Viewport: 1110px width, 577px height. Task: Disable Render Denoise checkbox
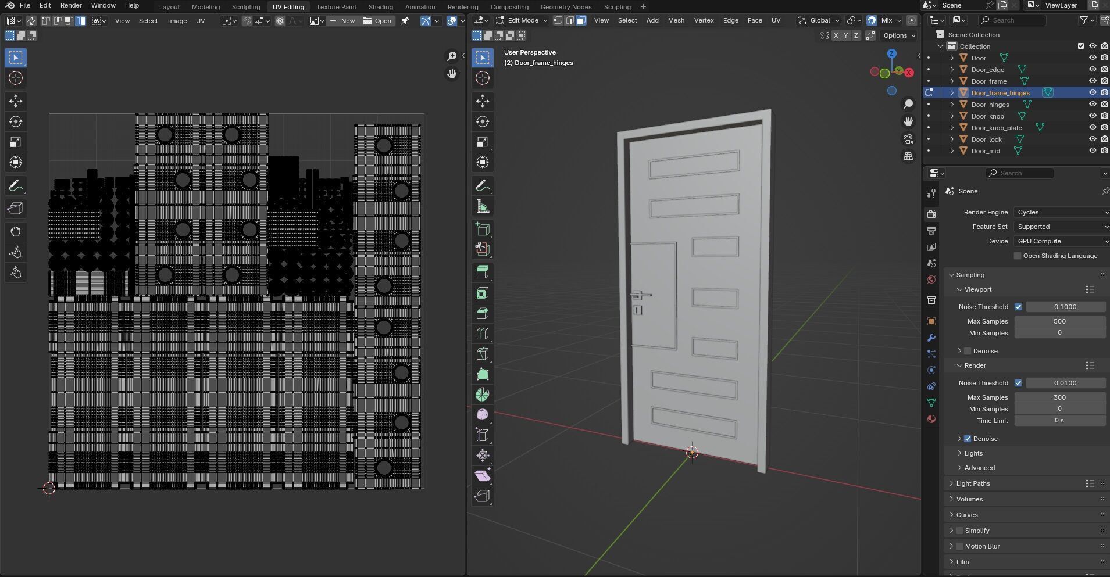tap(968, 439)
